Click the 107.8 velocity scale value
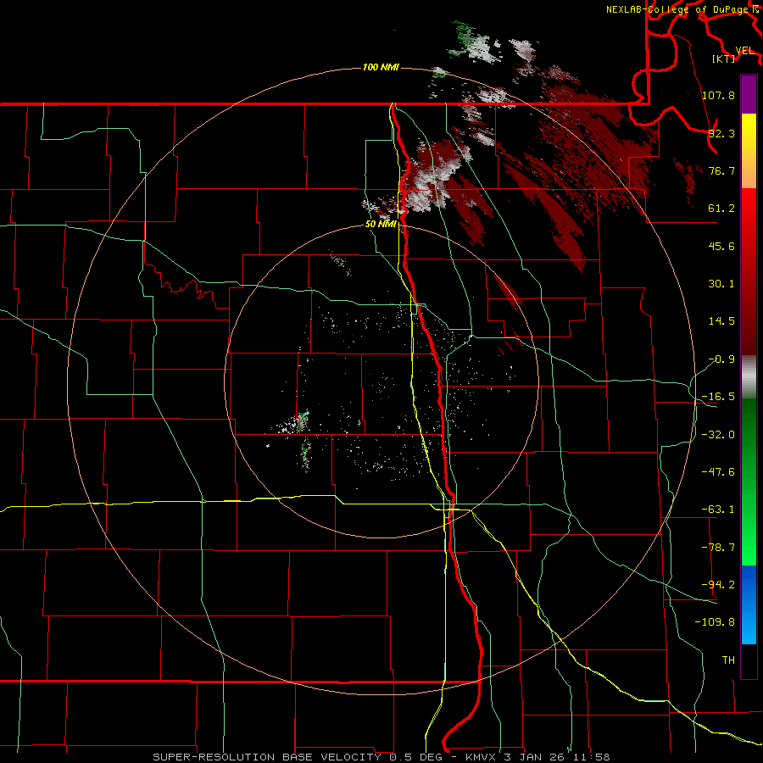Screen dimensions: 763x763 718,95
